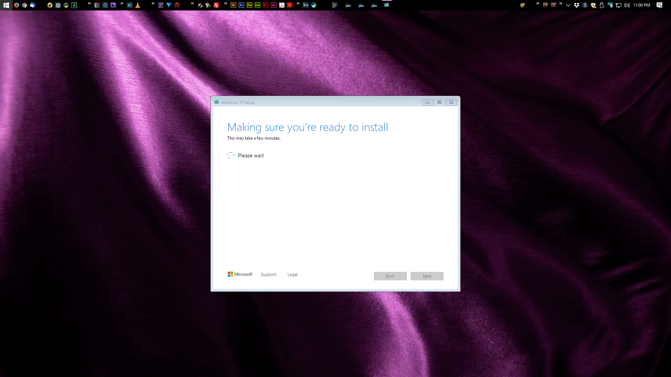The image size is (671, 377).
Task: Launch Firefox from the taskbar
Action: coord(16,5)
